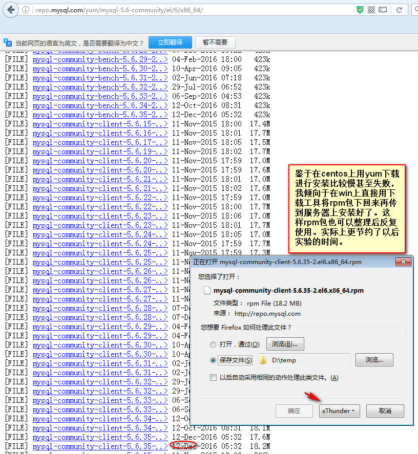Click [FILE] label of bench-5.6.29-2 row
Screen dimensions: 418x454
pos(16,59)
